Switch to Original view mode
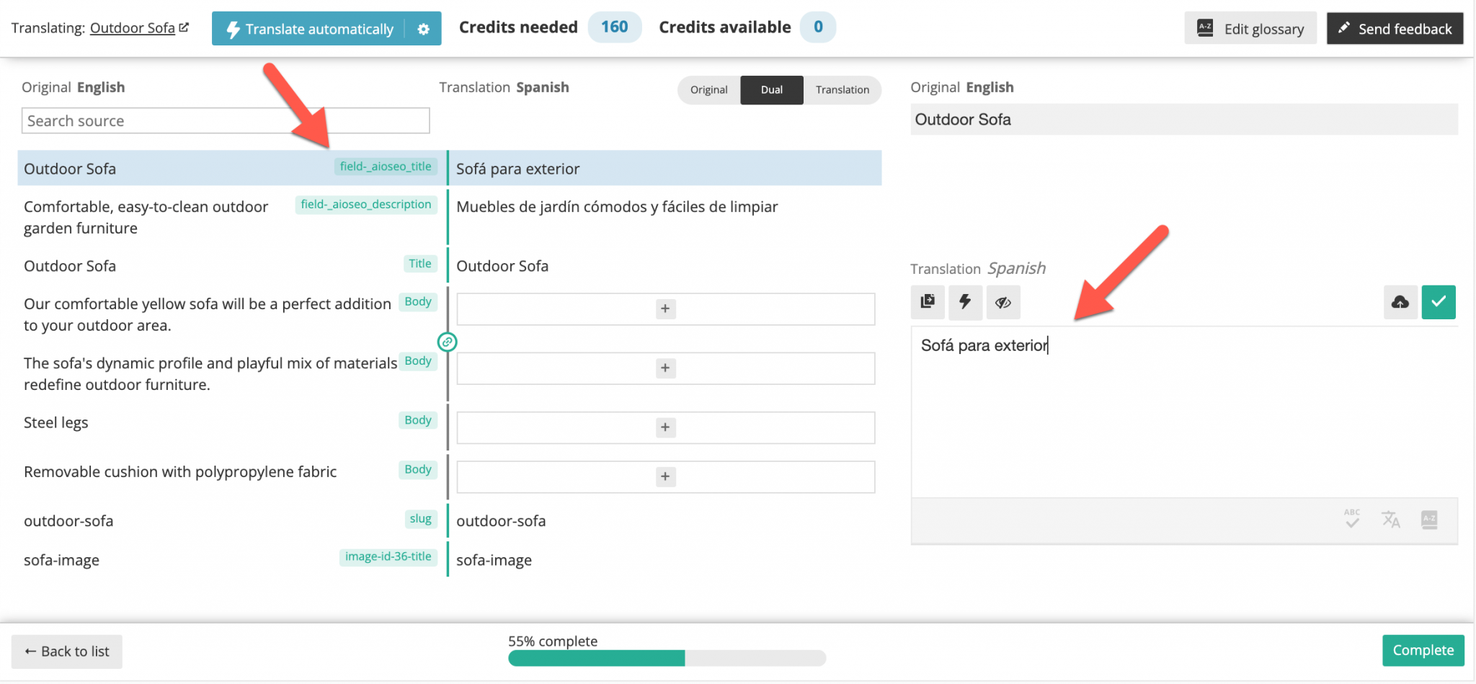The width and height of the screenshot is (1476, 684). [x=709, y=90]
